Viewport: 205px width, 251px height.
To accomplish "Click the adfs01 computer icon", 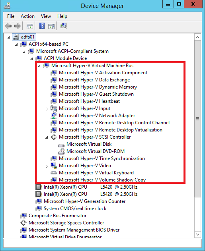I will [x=16, y=37].
